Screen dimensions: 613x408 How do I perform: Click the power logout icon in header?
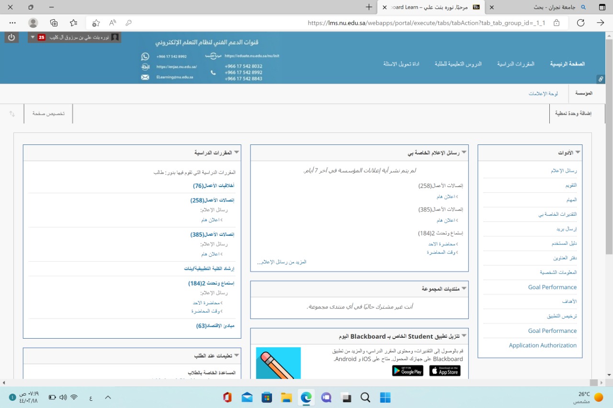11,37
